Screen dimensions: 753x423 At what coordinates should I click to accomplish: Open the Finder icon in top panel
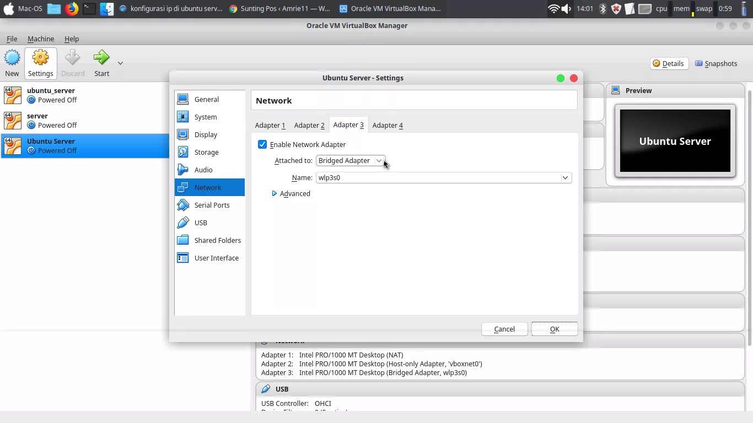coord(107,8)
